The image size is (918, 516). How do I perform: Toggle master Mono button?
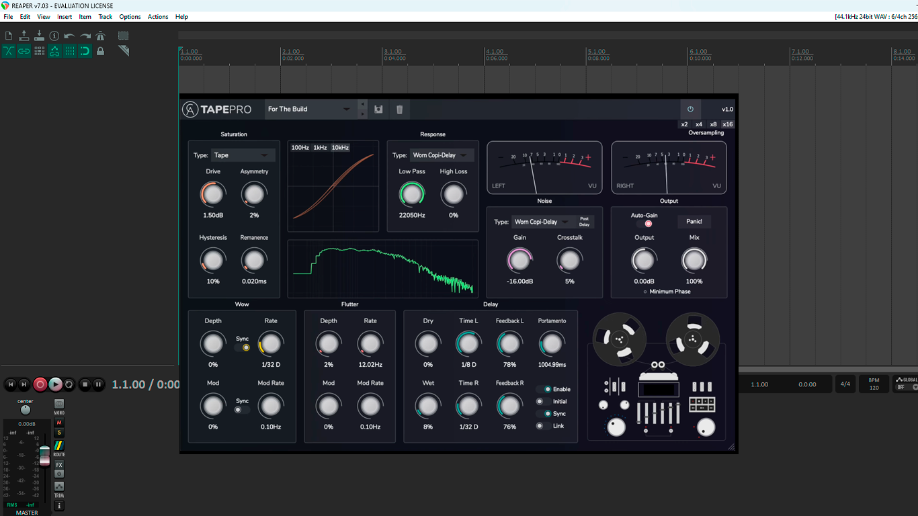(x=59, y=405)
